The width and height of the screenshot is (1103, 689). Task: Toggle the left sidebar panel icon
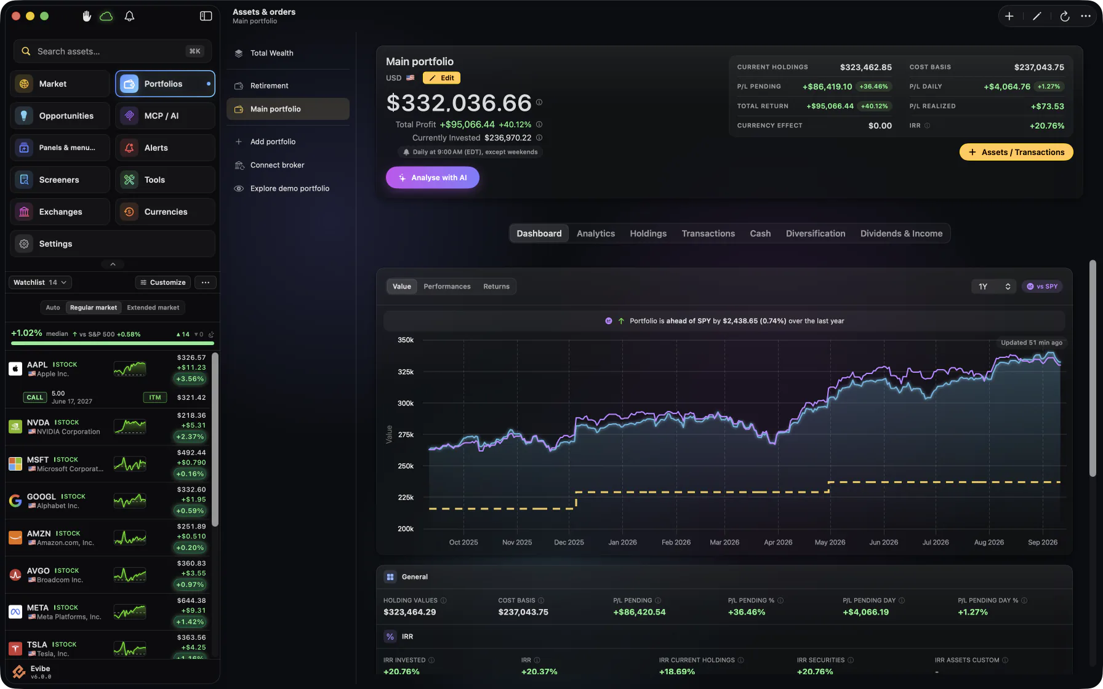tap(206, 16)
